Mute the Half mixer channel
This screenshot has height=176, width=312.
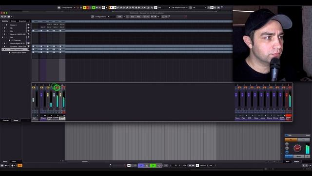coord(34,88)
